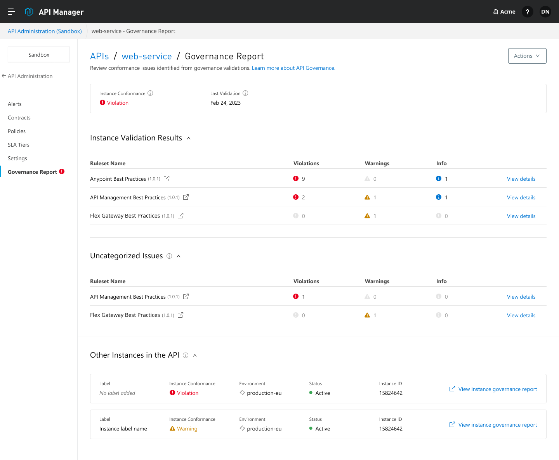The width and height of the screenshot is (559, 460).
Task: Open the Sandbox environment selector
Action: tap(39, 55)
